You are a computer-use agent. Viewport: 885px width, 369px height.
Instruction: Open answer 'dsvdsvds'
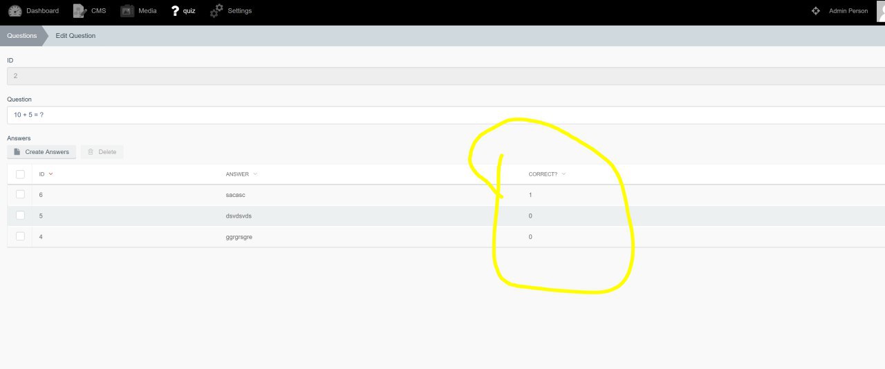(239, 216)
